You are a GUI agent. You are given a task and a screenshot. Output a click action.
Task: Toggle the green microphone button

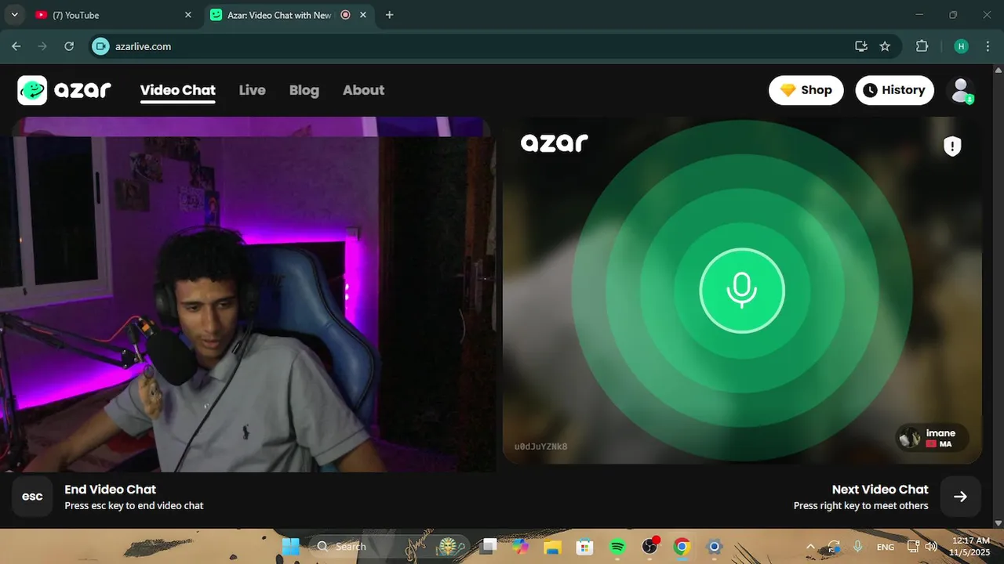pos(742,291)
